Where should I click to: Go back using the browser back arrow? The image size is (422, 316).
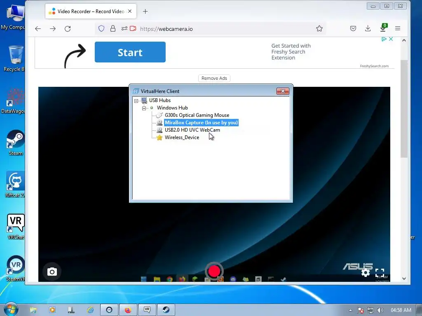tap(38, 29)
